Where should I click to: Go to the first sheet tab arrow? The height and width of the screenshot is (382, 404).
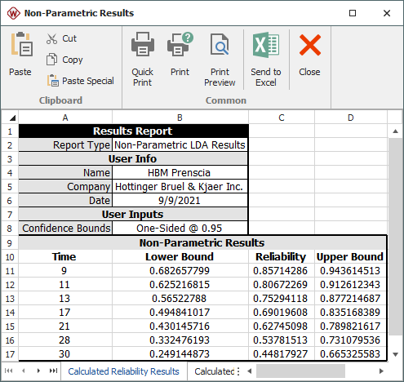tap(8, 371)
